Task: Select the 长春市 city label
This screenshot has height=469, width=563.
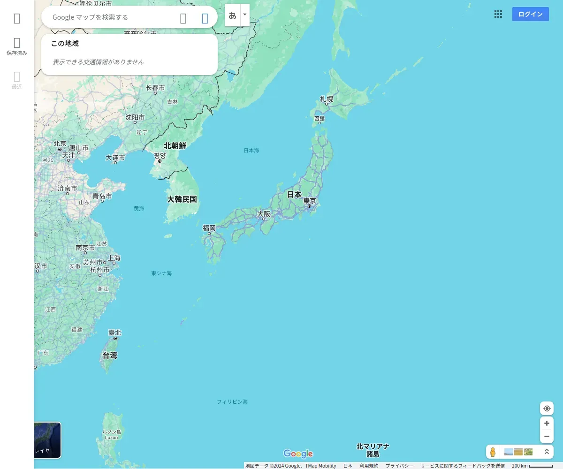Action: (155, 88)
